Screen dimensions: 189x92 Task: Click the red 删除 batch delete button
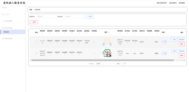click(34, 22)
